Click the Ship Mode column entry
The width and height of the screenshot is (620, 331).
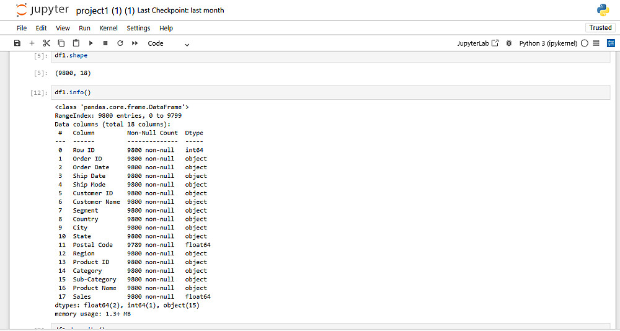[x=89, y=184]
